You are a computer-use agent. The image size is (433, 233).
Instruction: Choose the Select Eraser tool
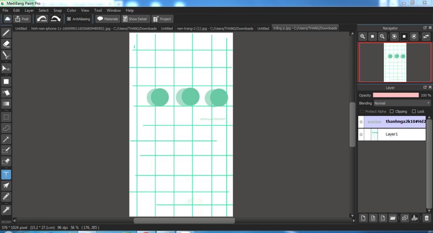[x=6, y=161]
